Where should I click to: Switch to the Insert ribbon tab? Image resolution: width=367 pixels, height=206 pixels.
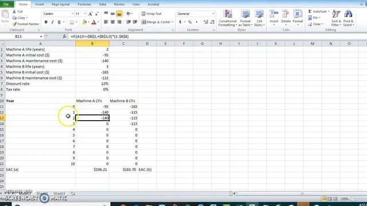[x=40, y=4]
